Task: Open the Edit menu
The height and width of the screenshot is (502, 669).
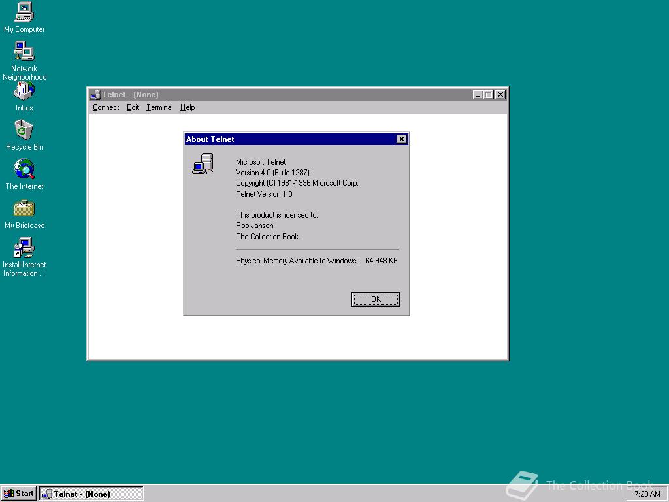Action: [x=133, y=107]
